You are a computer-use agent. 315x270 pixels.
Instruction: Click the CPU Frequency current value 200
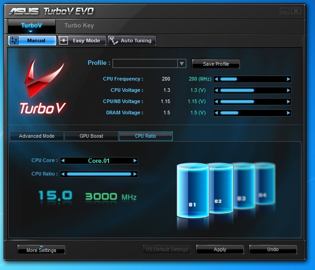point(166,79)
